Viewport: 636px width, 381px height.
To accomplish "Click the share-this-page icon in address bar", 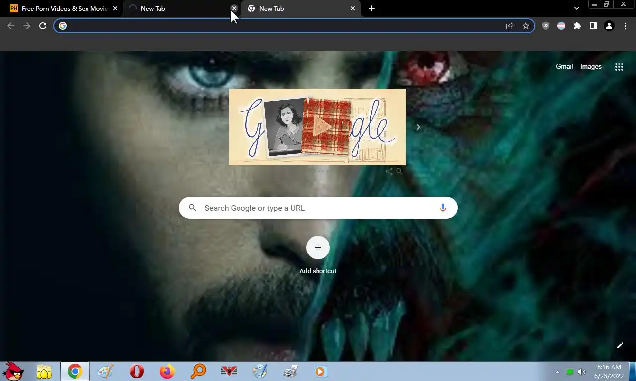I will coord(510,26).
